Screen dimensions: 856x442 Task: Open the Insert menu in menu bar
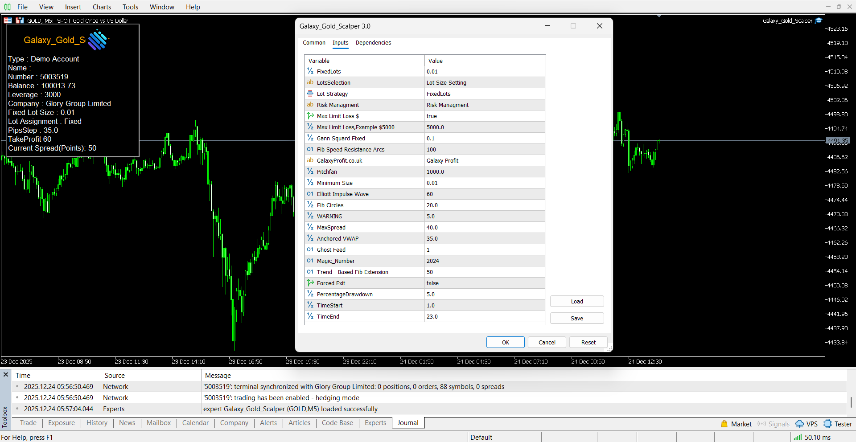pos(73,7)
